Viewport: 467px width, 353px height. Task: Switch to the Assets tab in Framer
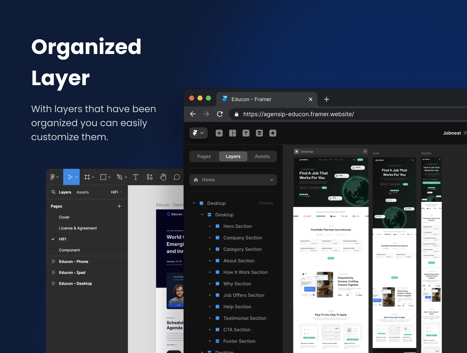coord(262,157)
